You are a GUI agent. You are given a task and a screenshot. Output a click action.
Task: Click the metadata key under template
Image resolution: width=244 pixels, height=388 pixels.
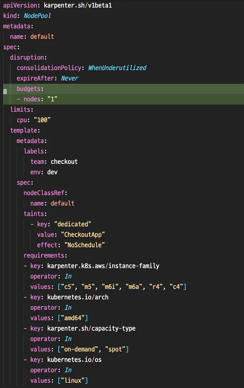[x=30, y=141]
